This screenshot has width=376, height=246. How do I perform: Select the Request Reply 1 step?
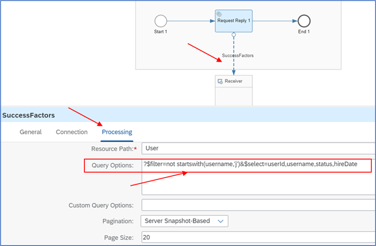point(233,21)
